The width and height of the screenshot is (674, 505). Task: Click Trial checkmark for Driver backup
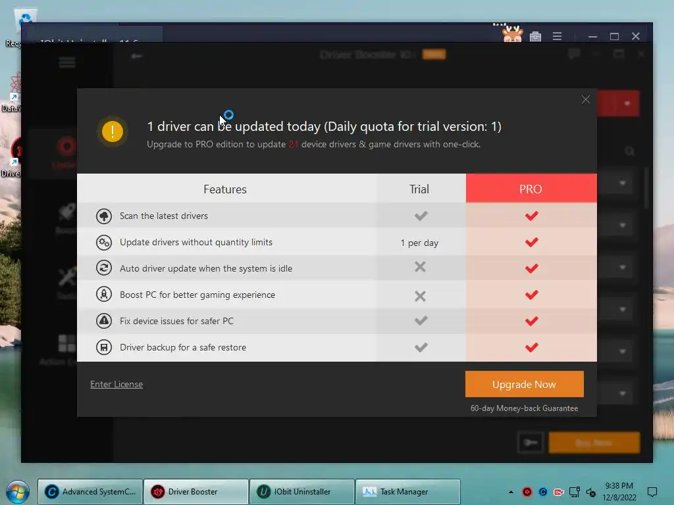coord(421,347)
